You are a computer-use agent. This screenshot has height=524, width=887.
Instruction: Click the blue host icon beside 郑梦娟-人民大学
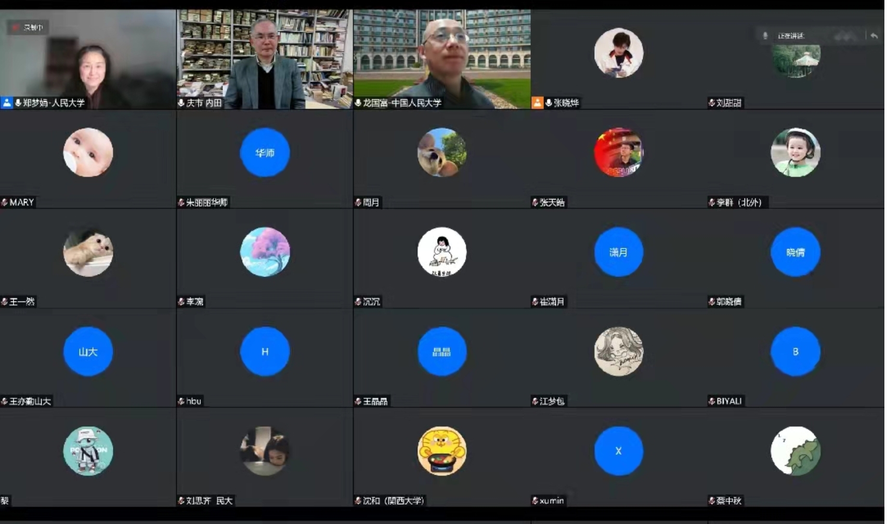7,103
